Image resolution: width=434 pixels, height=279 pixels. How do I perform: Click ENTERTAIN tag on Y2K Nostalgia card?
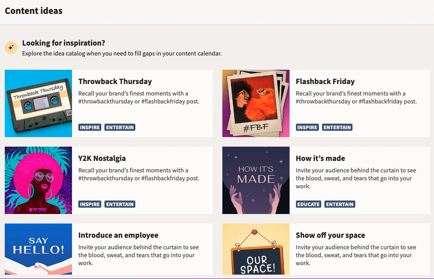[120, 204]
